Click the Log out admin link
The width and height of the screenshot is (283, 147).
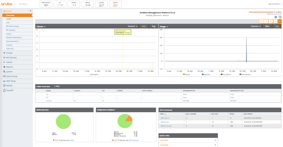tap(274, 4)
